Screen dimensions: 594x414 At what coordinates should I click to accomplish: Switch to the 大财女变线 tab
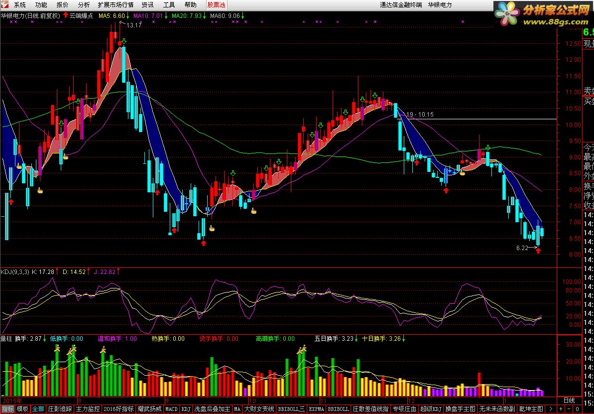coord(259,409)
